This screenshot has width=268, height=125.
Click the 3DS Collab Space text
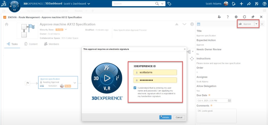click(x=70, y=38)
